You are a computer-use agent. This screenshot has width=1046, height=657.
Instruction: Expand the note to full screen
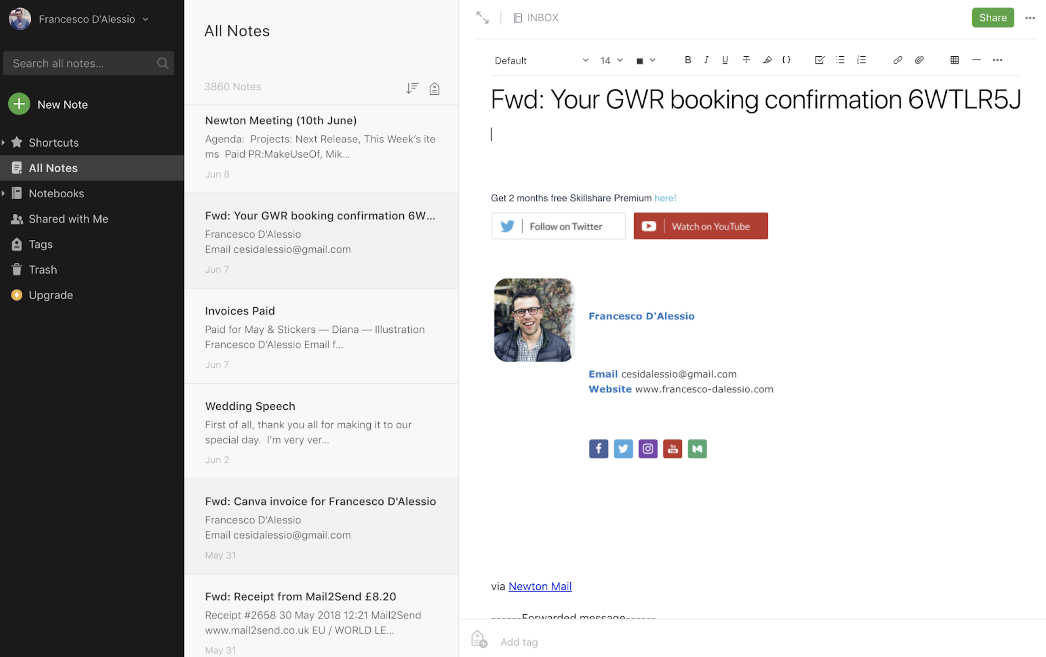pyautogui.click(x=482, y=18)
